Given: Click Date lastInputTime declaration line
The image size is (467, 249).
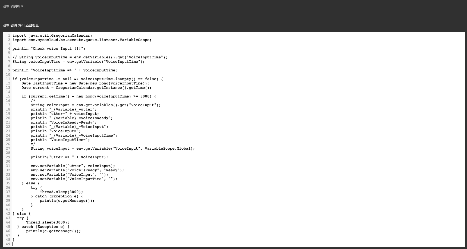Looking at the screenshot, I should [x=85, y=83].
